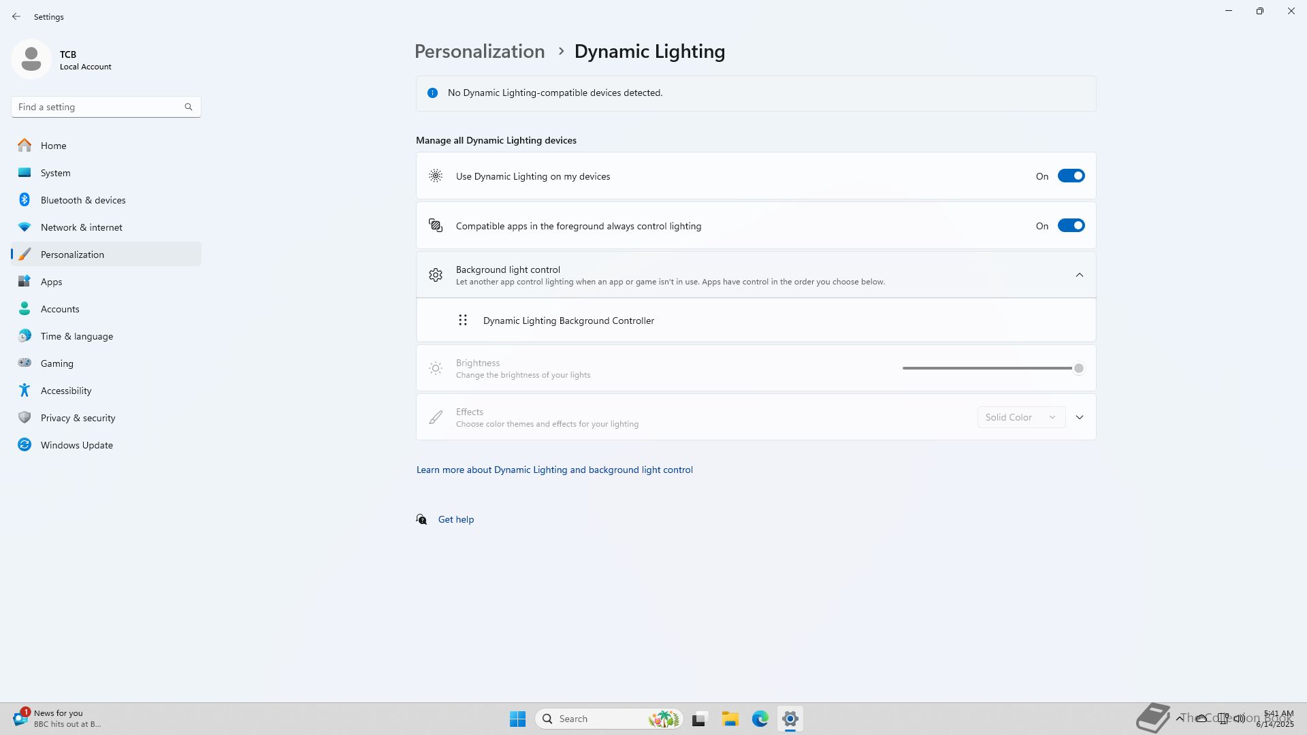The height and width of the screenshot is (735, 1307).
Task: Launch Microsoft Edge from the taskbar
Action: [x=760, y=719]
